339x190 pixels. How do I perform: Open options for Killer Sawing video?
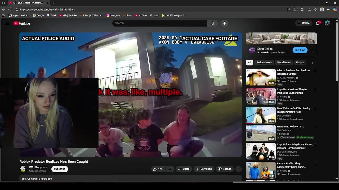tap(315, 109)
